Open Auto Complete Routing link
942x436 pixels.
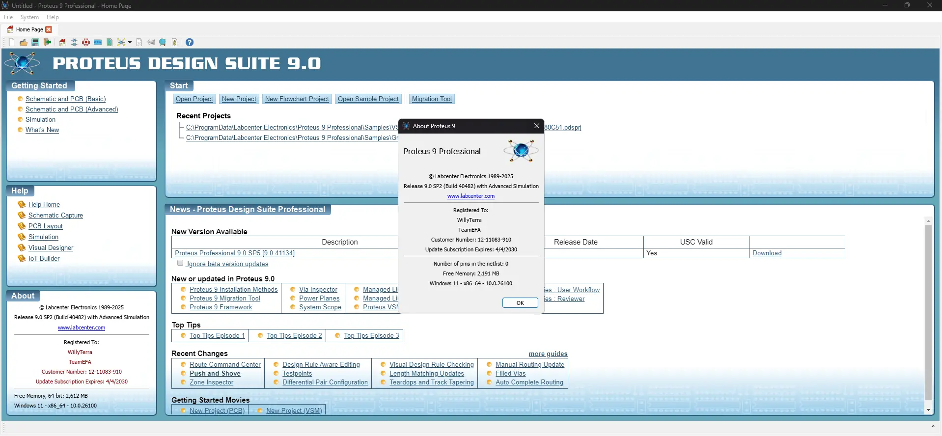(x=529, y=382)
